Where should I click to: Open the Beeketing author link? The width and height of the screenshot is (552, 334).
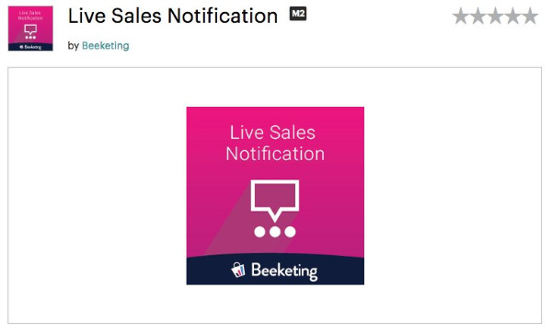click(105, 46)
